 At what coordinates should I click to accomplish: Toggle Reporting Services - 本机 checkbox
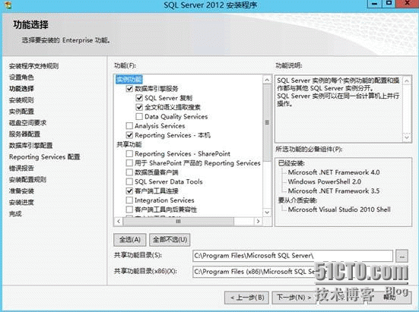(x=129, y=135)
